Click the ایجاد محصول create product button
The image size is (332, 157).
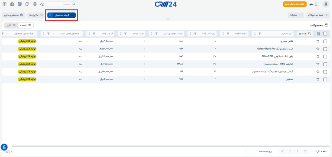tap(64, 15)
